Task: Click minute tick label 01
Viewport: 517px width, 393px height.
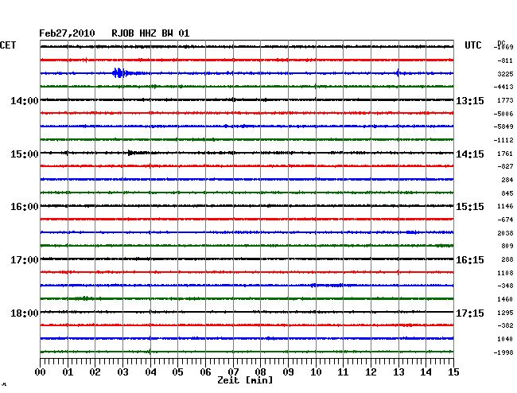Action: click(68, 372)
